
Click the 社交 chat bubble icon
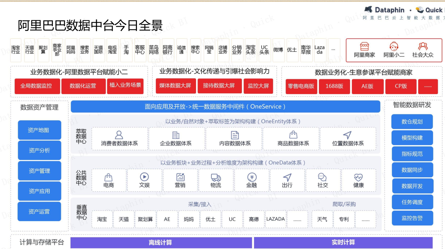pyautogui.click(x=323, y=177)
